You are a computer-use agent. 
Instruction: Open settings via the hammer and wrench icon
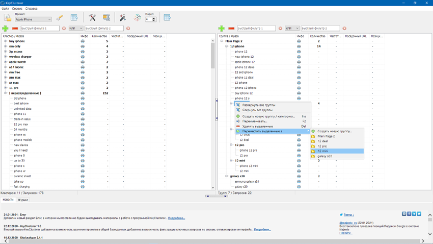point(92,17)
